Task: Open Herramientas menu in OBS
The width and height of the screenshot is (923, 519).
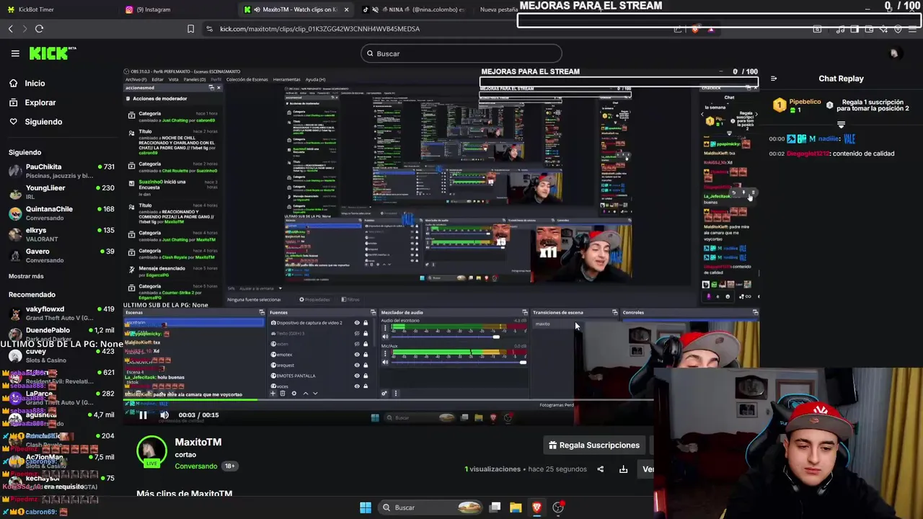Action: pos(286,79)
